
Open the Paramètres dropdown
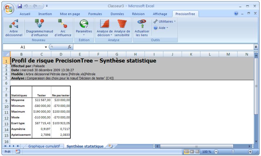[84, 28]
